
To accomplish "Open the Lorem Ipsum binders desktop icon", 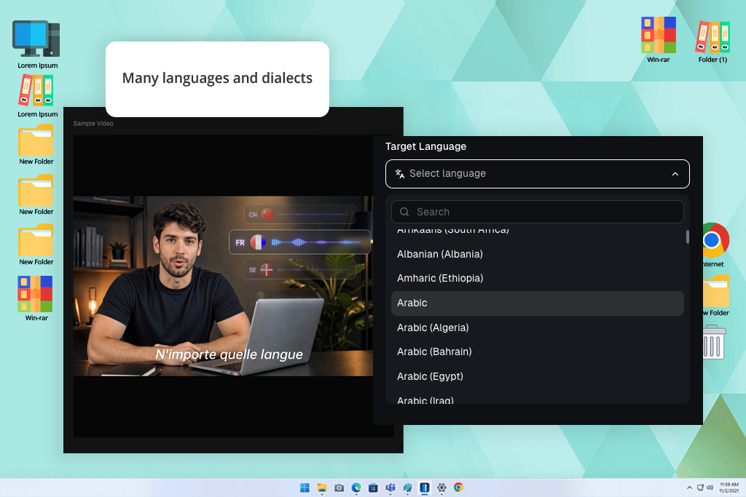I will [37, 97].
